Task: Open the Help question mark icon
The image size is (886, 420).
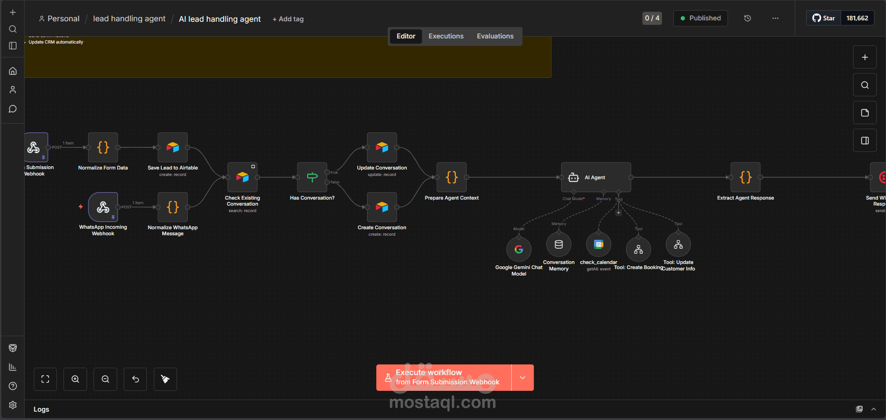Action: pyautogui.click(x=13, y=386)
